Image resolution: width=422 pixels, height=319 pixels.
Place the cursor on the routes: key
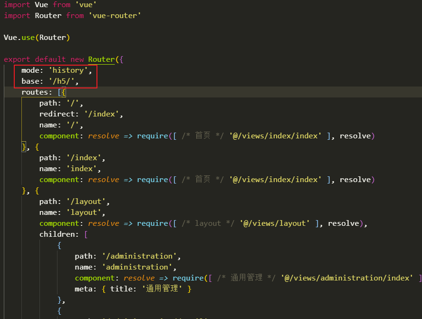coord(37,92)
